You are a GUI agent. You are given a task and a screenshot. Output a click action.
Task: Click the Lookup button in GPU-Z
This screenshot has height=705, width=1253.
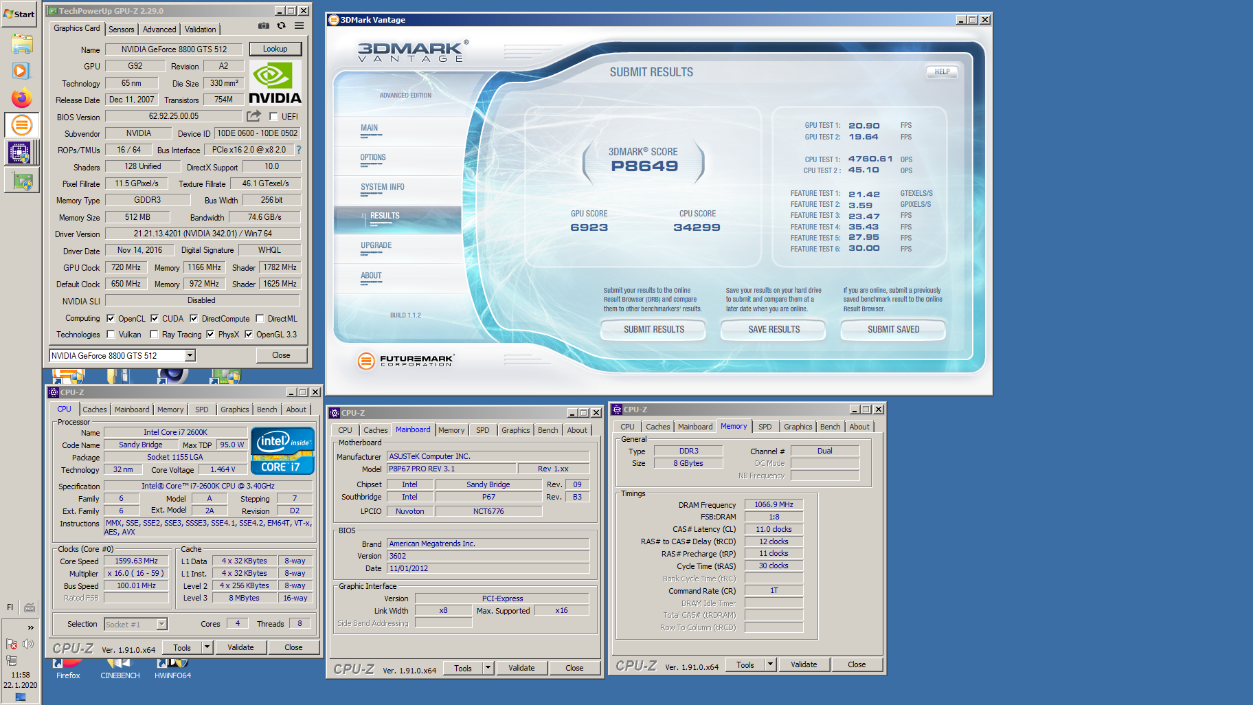pos(275,49)
